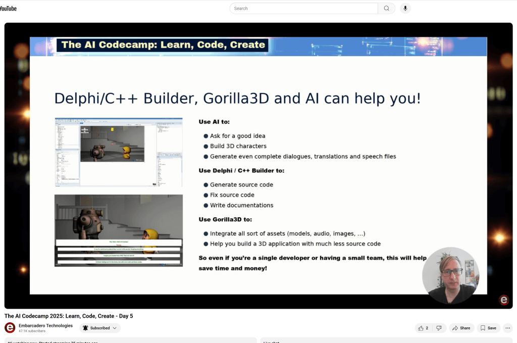Click the bullet 'Build 3D characters'
The image size is (517, 343).
[x=238, y=146]
